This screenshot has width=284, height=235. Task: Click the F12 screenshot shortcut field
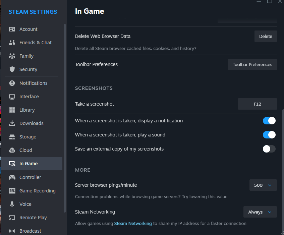[x=258, y=104]
